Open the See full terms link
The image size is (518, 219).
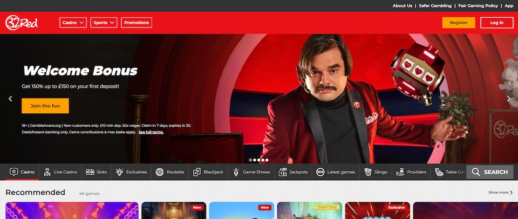[x=151, y=132]
